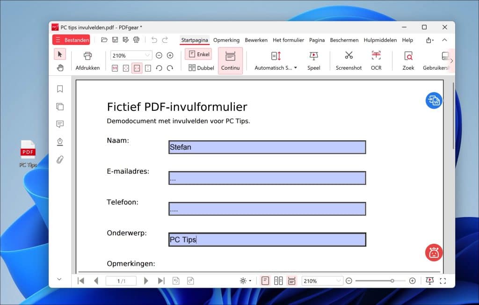Open the folder icon to open file
Screen dimensions: 479x305
click(x=104, y=40)
